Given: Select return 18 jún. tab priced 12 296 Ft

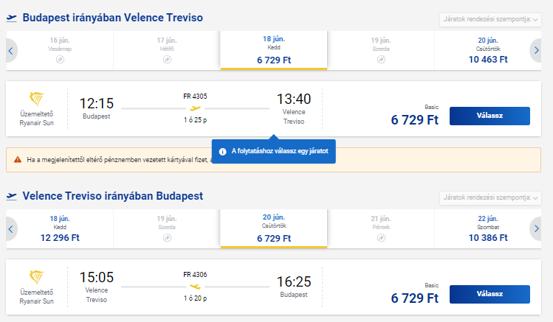Looking at the screenshot, I should tap(60, 228).
